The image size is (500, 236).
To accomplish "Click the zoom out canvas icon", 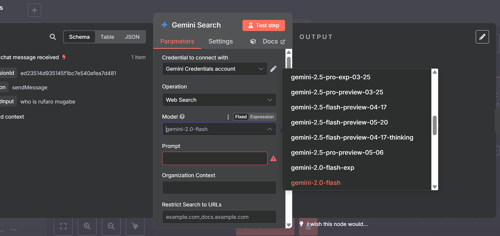I will pos(111,226).
